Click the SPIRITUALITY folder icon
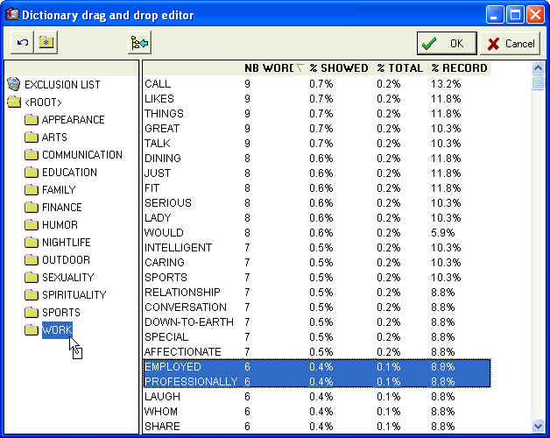Viewport: 550px width, 438px height. [32, 295]
